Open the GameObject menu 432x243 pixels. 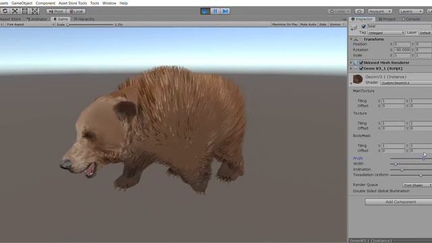tap(22, 3)
